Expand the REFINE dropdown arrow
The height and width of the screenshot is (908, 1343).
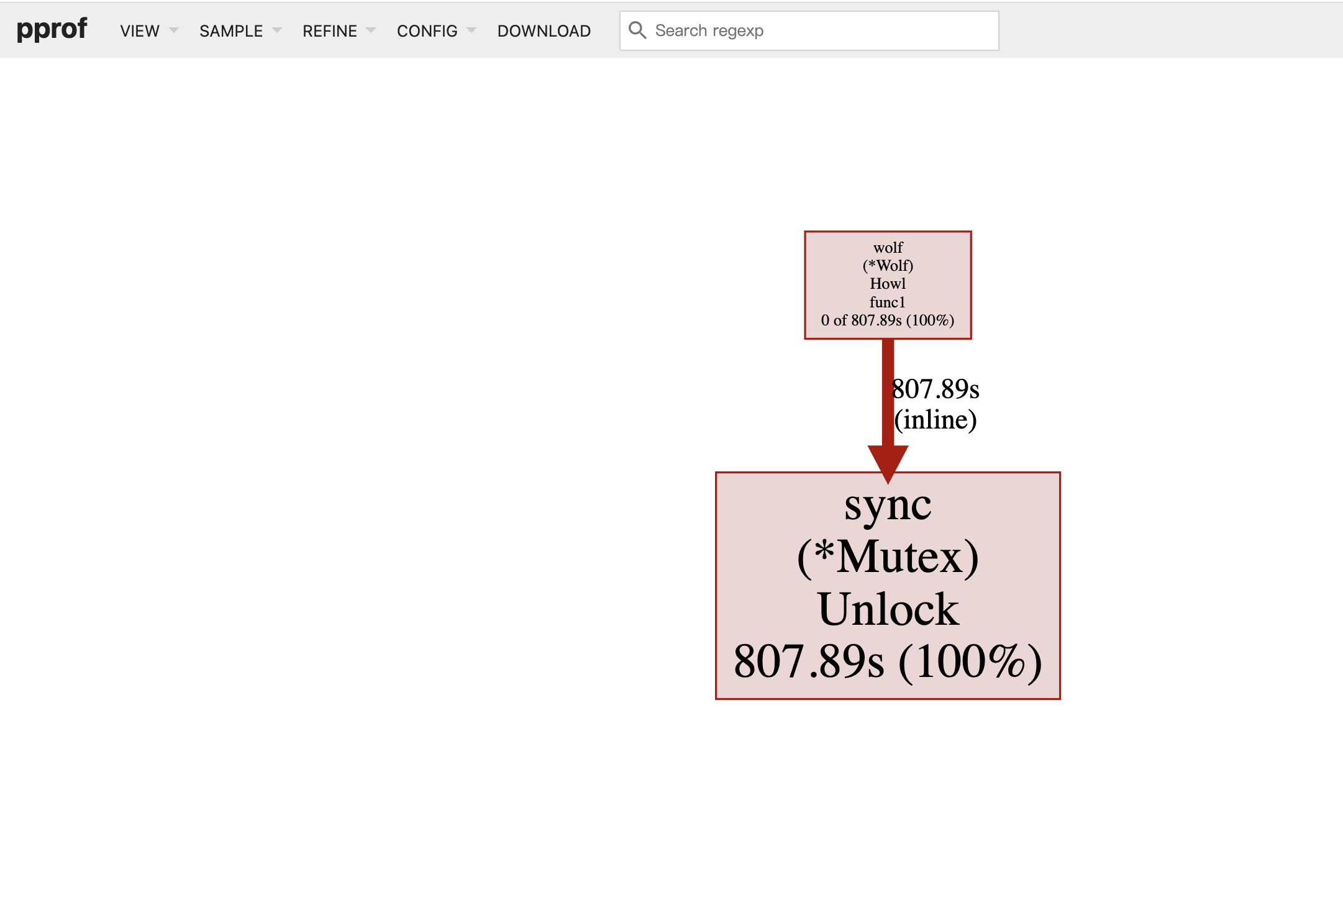[371, 30]
